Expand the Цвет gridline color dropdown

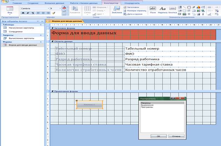point(98,14)
